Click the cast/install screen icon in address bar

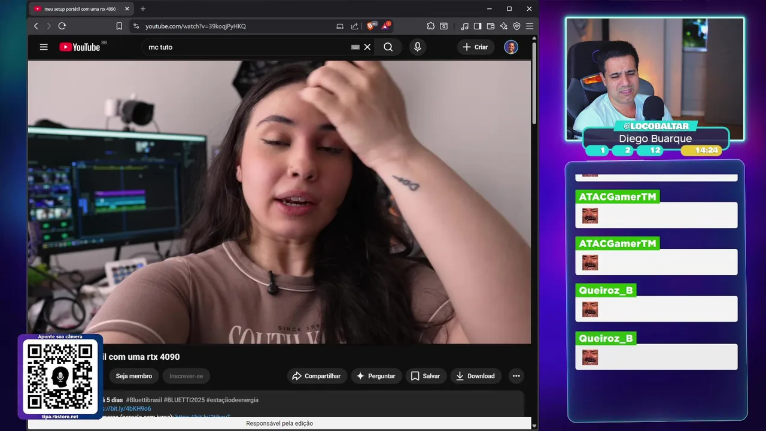340,26
